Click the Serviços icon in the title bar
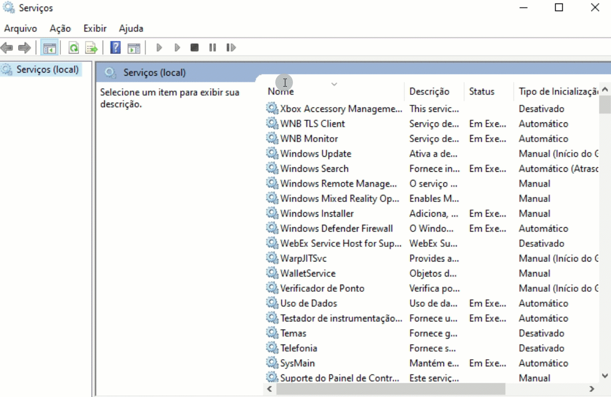Viewport: 611px width, 397px height. [x=9, y=8]
